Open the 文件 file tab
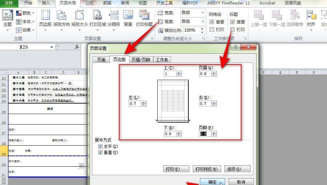Screen dimensions: 327x185 [9, 3]
